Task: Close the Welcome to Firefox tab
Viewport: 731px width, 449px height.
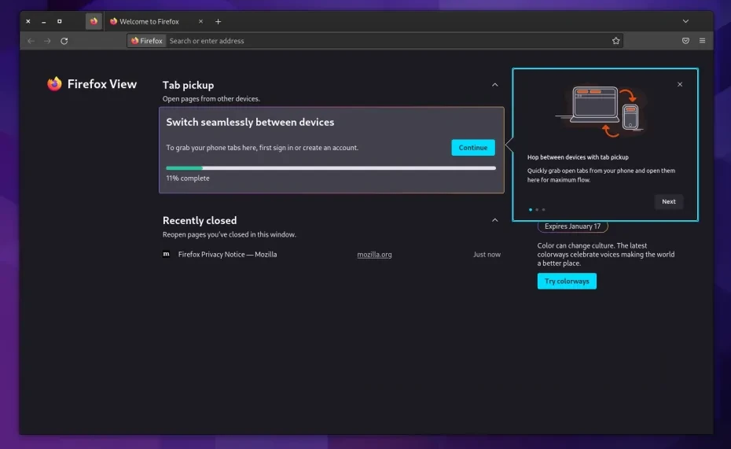Action: [x=200, y=21]
